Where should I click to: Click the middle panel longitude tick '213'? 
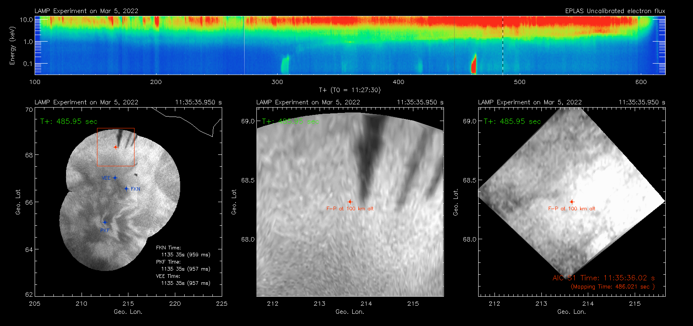[x=320, y=304]
